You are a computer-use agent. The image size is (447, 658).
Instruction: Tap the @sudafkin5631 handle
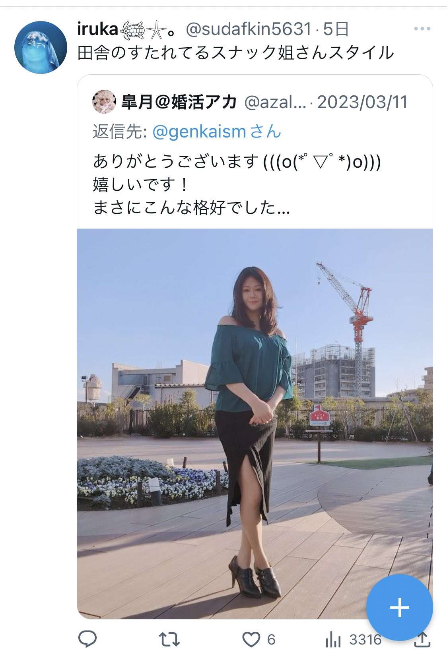point(249,29)
